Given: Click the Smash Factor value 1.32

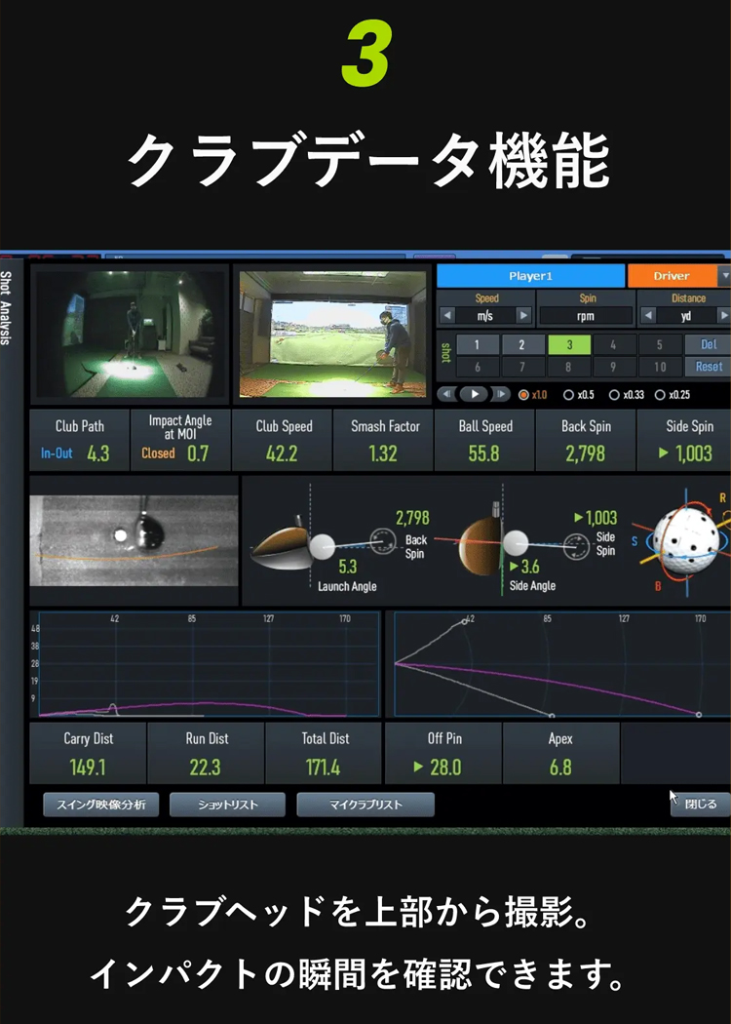Looking at the screenshot, I should click(382, 453).
